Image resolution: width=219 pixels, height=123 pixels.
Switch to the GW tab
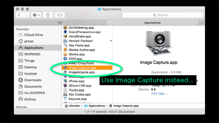[x=60, y=23]
